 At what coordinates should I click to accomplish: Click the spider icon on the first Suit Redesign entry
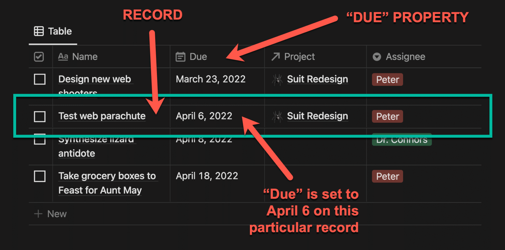click(277, 79)
